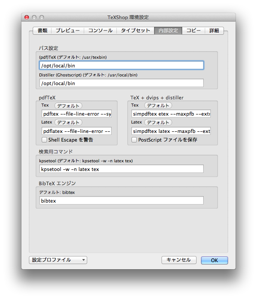This screenshot has width=257, height=299.
Task: Reset pdfTeX Latex command with デフォルト button
Action: (x=68, y=122)
